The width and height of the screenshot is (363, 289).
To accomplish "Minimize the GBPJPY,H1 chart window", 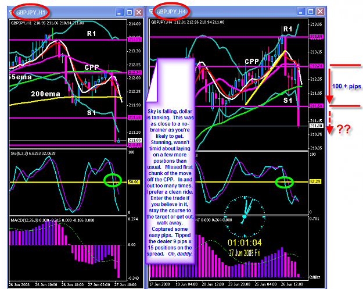I will coord(120,12).
